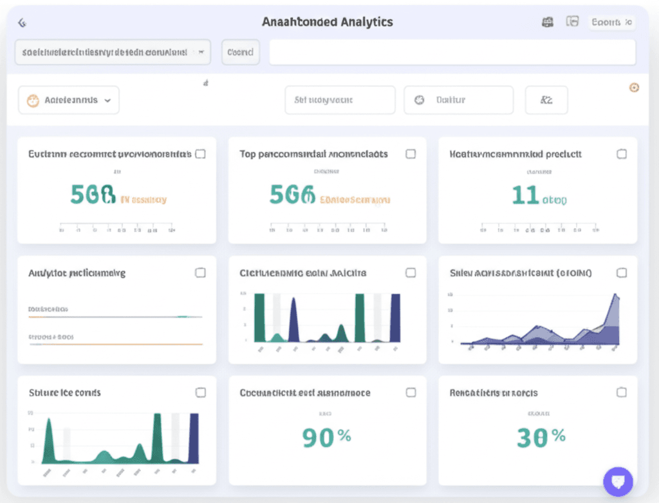
Task: Click the small square filter button
Action: coord(546,100)
